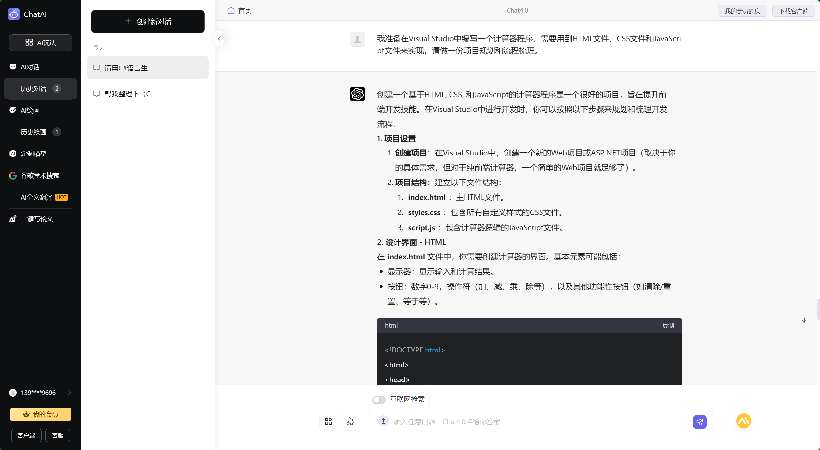This screenshot has height=450, width=820.
Task: Open 定制模型 in the sidebar
Action: pos(41,154)
